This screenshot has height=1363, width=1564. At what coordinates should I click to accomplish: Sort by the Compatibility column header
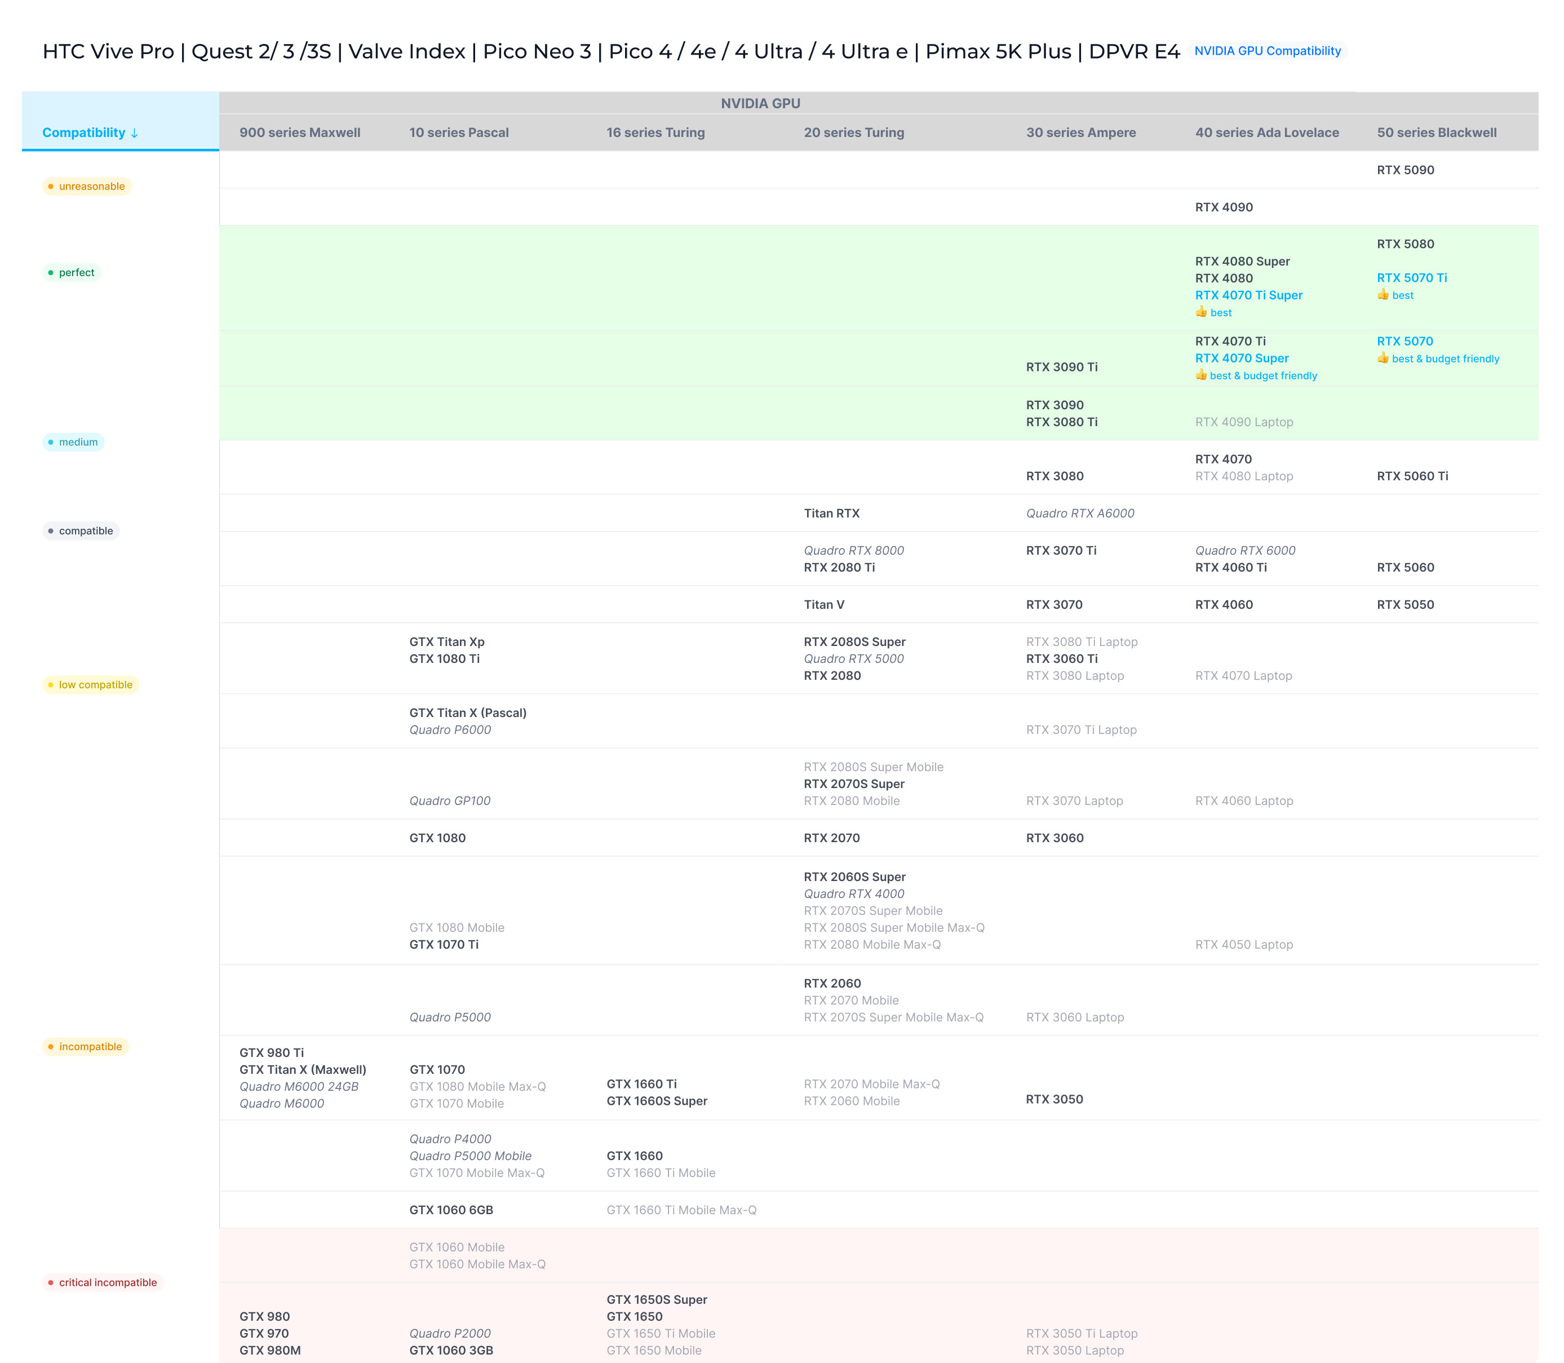pyautogui.click(x=90, y=132)
